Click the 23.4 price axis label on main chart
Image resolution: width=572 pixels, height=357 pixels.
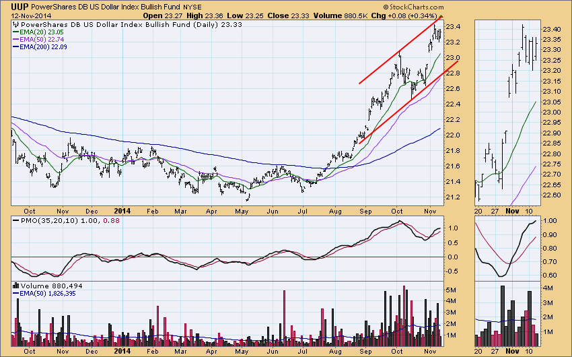453,27
